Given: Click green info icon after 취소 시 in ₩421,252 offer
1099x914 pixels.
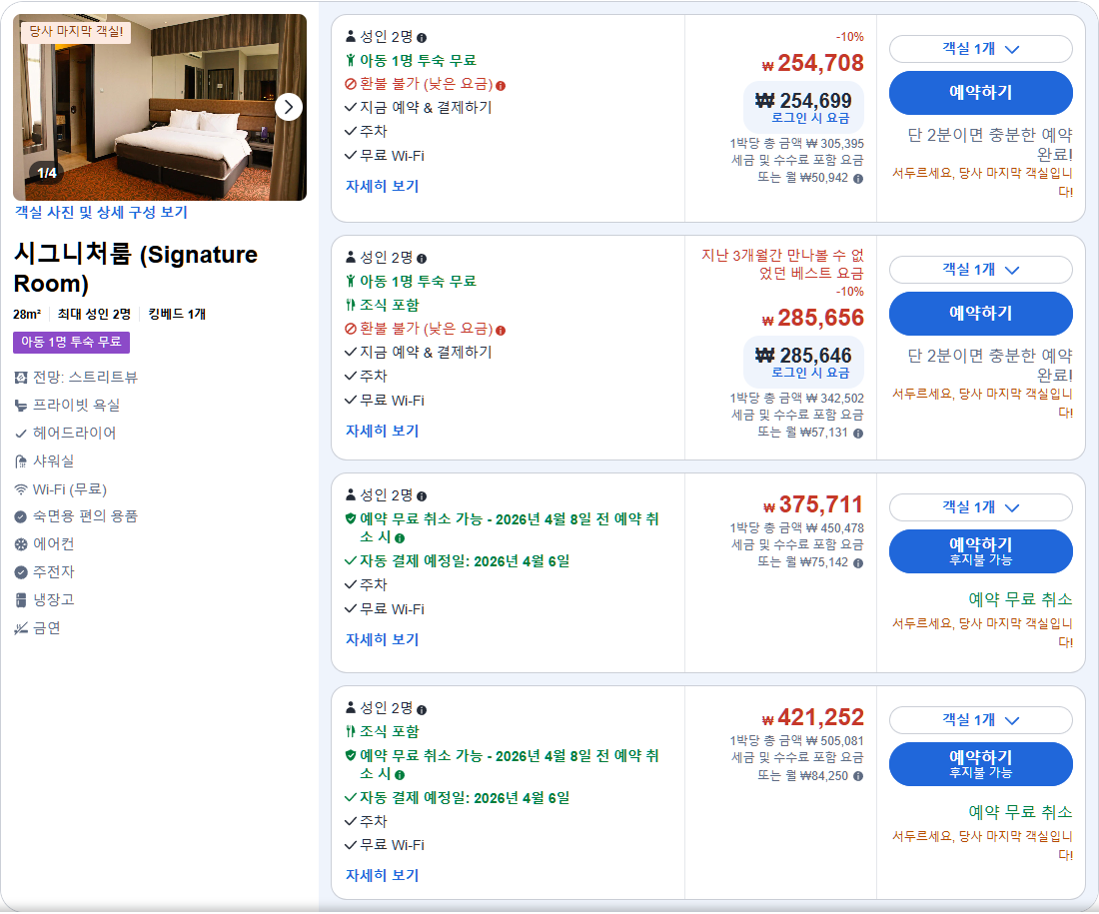Looking at the screenshot, I should [400, 775].
